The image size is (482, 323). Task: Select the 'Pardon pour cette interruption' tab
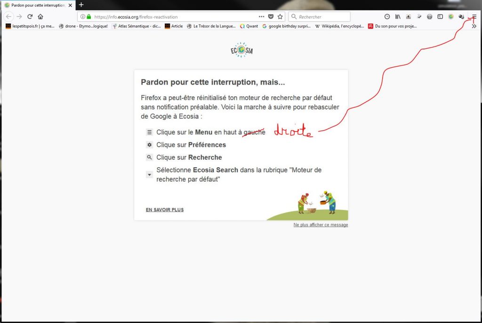[x=39, y=5]
